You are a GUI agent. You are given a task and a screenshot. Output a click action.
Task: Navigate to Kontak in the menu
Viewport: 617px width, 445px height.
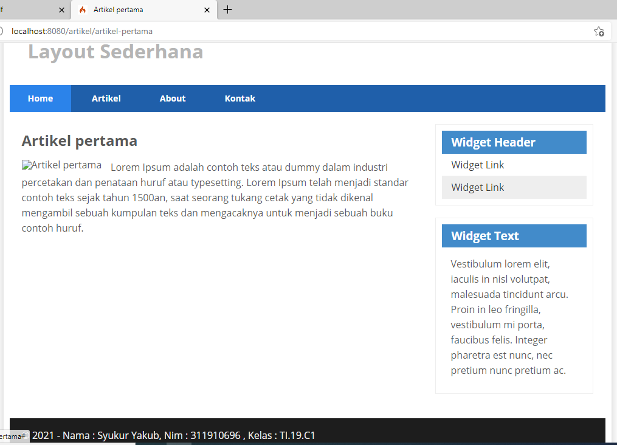[x=240, y=98]
